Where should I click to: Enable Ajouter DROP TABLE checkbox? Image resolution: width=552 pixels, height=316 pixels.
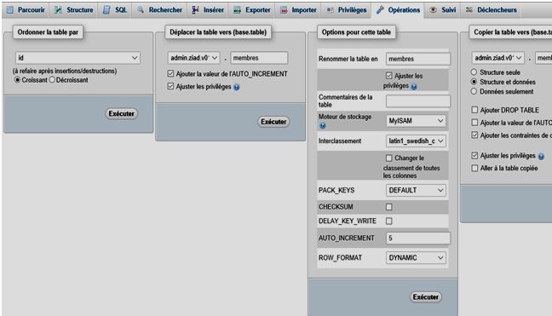coord(474,110)
